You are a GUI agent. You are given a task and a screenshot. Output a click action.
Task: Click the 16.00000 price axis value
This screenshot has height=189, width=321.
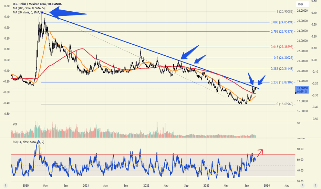click(x=302, y=111)
